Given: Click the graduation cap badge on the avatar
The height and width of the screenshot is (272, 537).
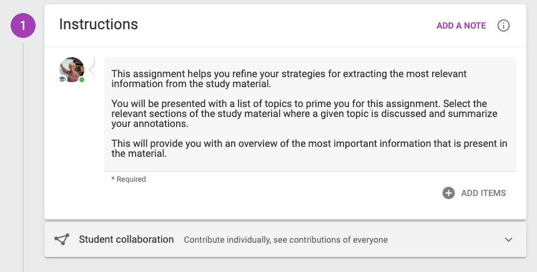Looking at the screenshot, I should 62,79.
